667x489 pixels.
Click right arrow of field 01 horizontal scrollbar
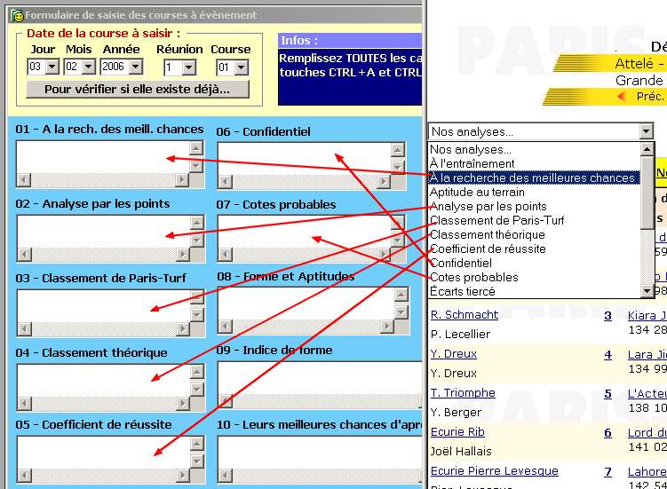click(x=182, y=180)
